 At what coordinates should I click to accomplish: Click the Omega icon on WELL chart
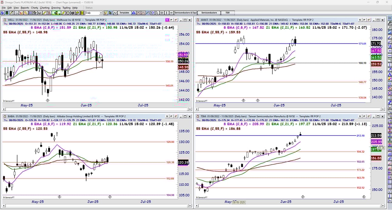pyautogui.click(x=5, y=20)
